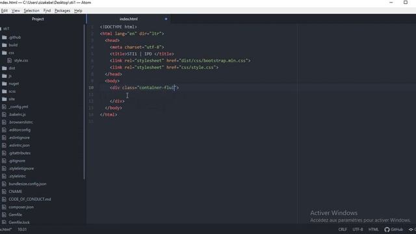Click the .eslintrc.json file icon
416x234 pixels.
pyautogui.click(x=4, y=146)
